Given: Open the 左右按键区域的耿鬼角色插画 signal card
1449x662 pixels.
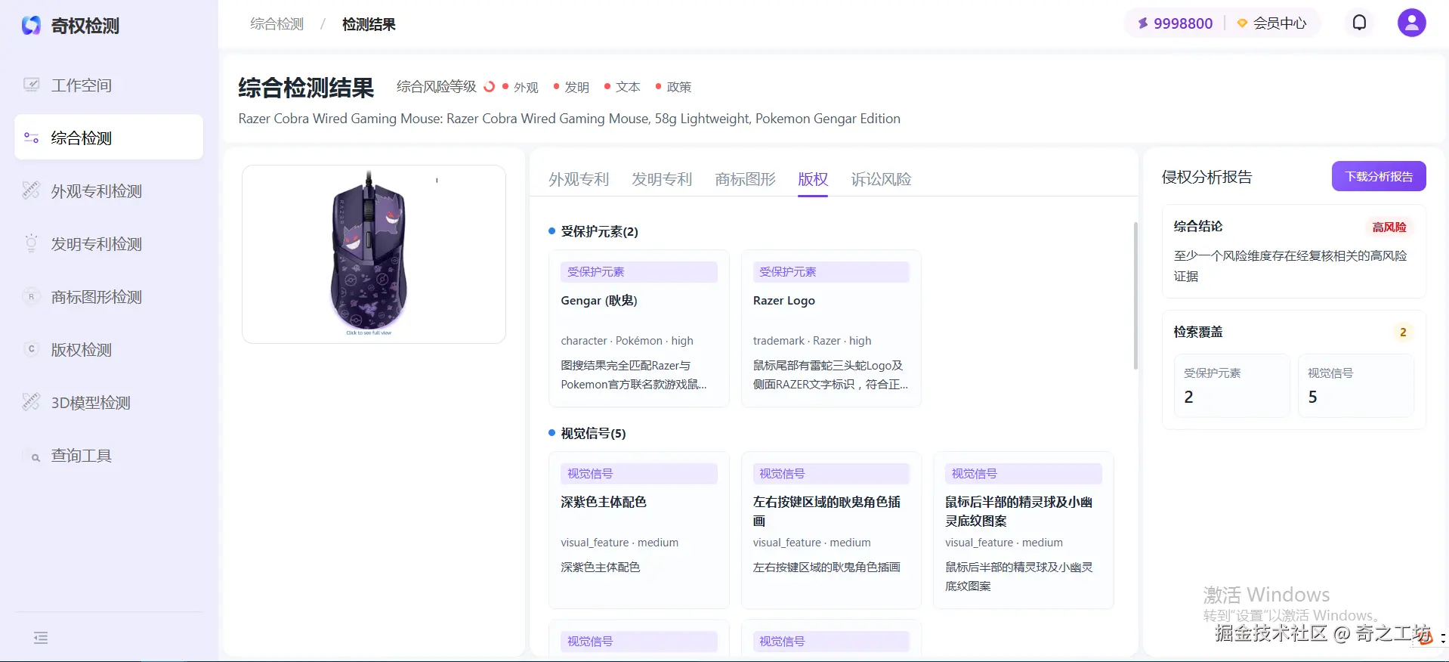Looking at the screenshot, I should [x=831, y=530].
